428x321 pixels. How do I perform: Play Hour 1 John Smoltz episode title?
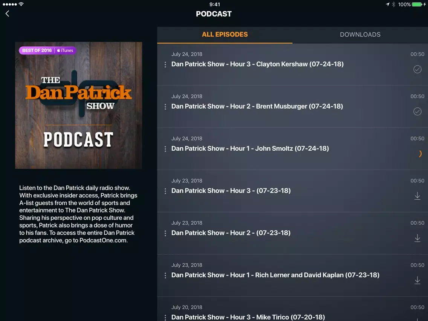click(x=250, y=148)
